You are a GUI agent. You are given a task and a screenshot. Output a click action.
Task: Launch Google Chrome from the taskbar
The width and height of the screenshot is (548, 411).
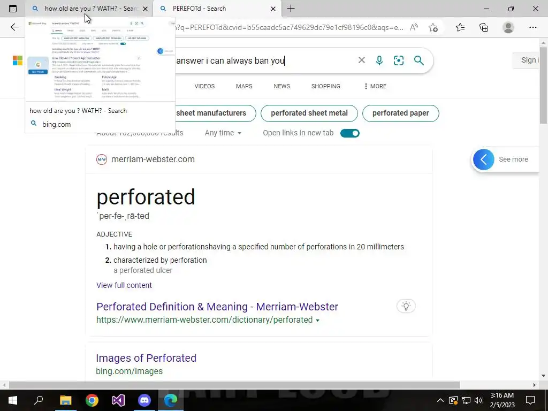pyautogui.click(x=92, y=400)
